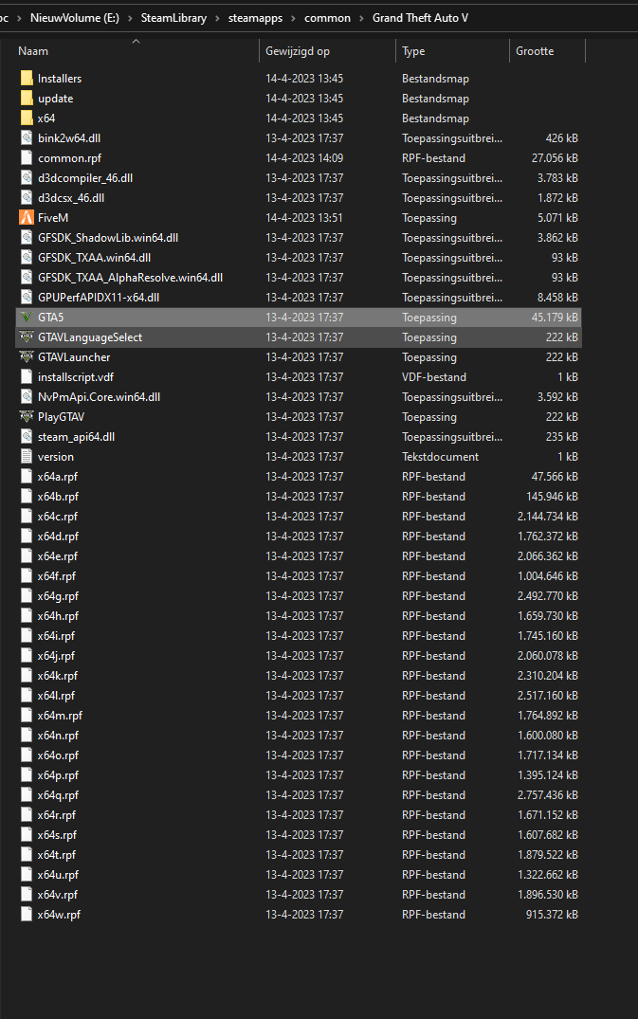
Task: Click the x64 folder icon
Action: (x=27, y=118)
